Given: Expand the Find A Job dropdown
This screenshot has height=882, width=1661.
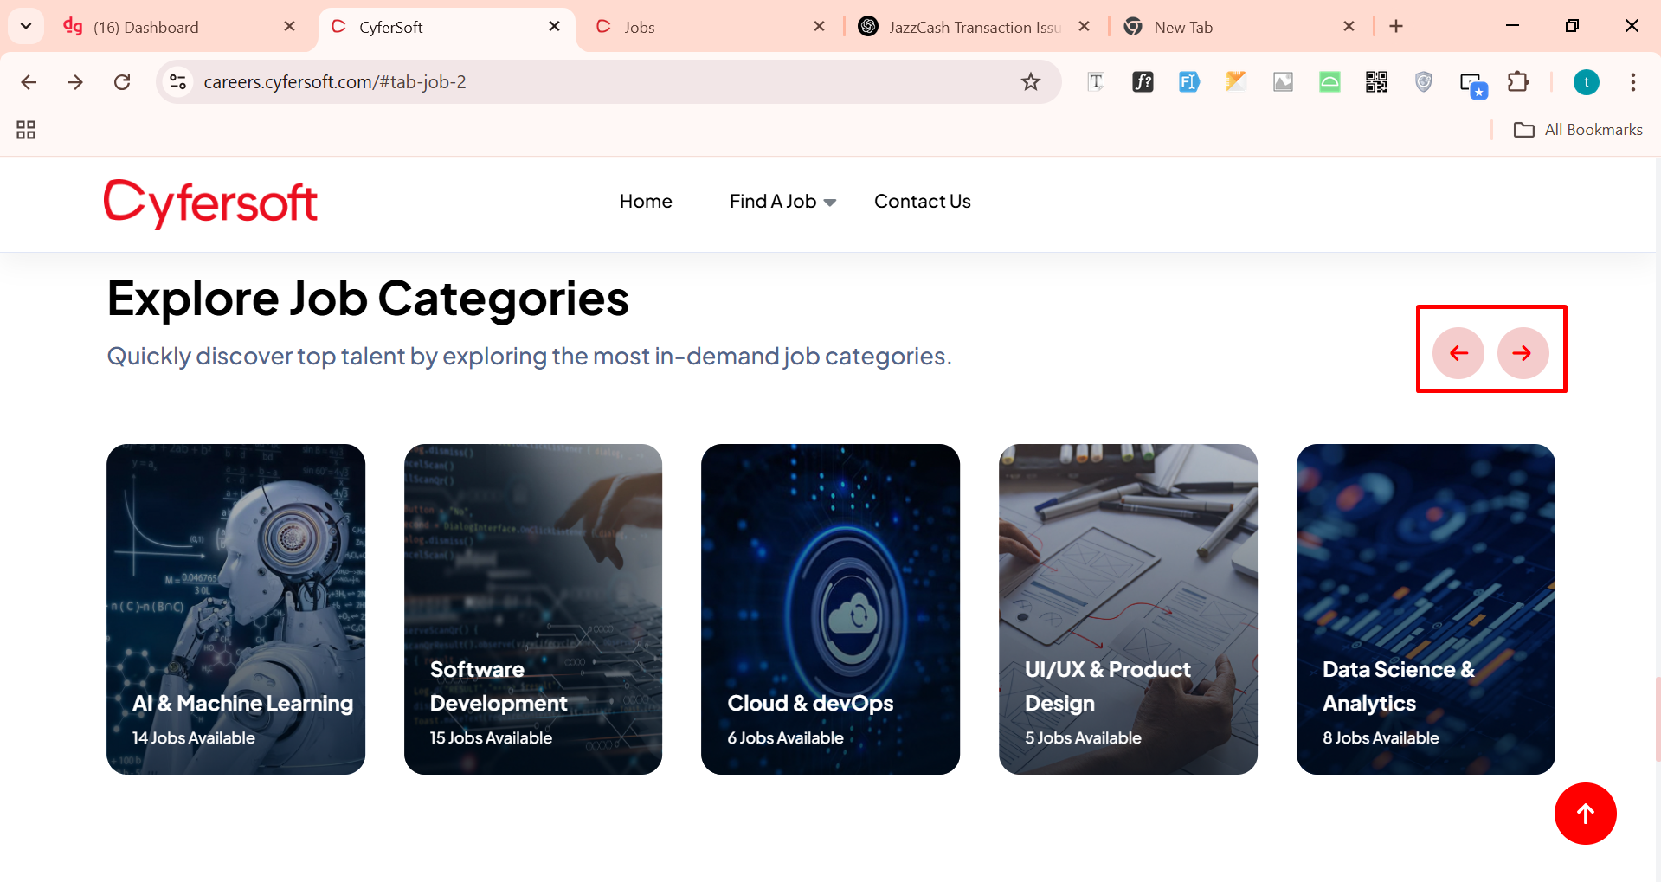Looking at the screenshot, I should point(782,202).
